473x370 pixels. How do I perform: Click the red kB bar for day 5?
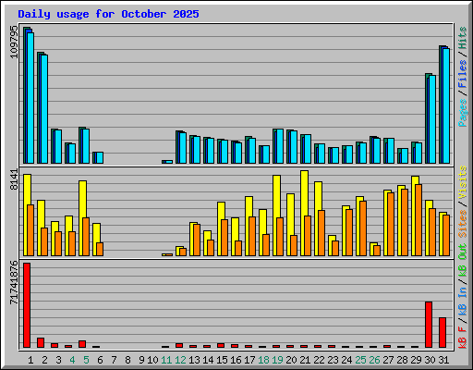[x=82, y=344]
